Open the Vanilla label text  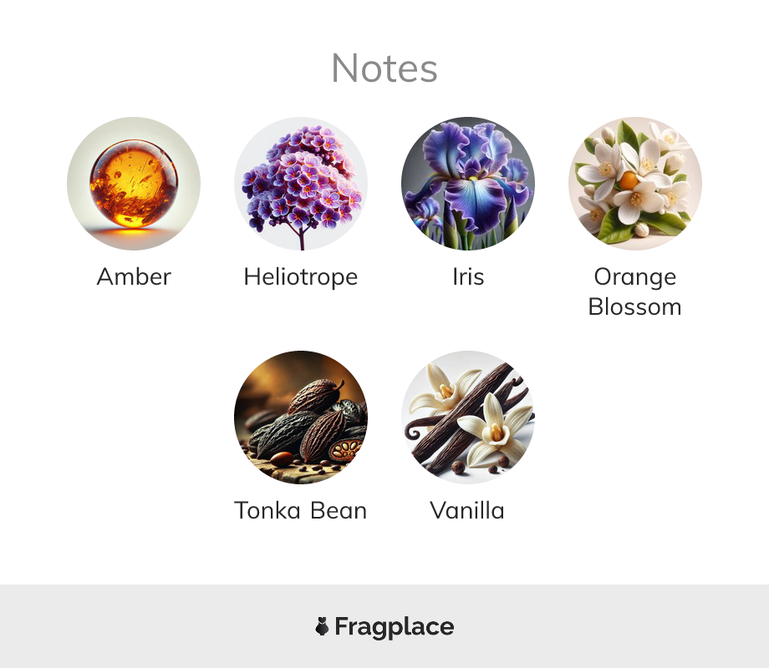467,511
